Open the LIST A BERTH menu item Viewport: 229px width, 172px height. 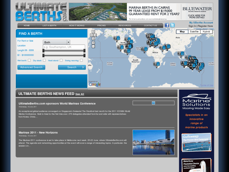[49, 26]
